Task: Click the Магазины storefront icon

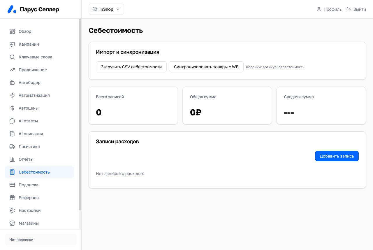Action: pyautogui.click(x=12, y=223)
